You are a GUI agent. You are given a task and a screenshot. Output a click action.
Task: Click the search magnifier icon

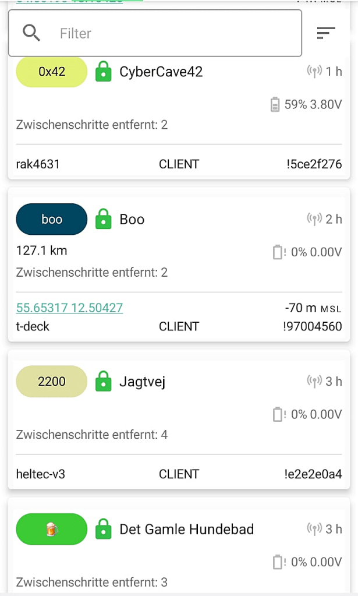click(31, 33)
